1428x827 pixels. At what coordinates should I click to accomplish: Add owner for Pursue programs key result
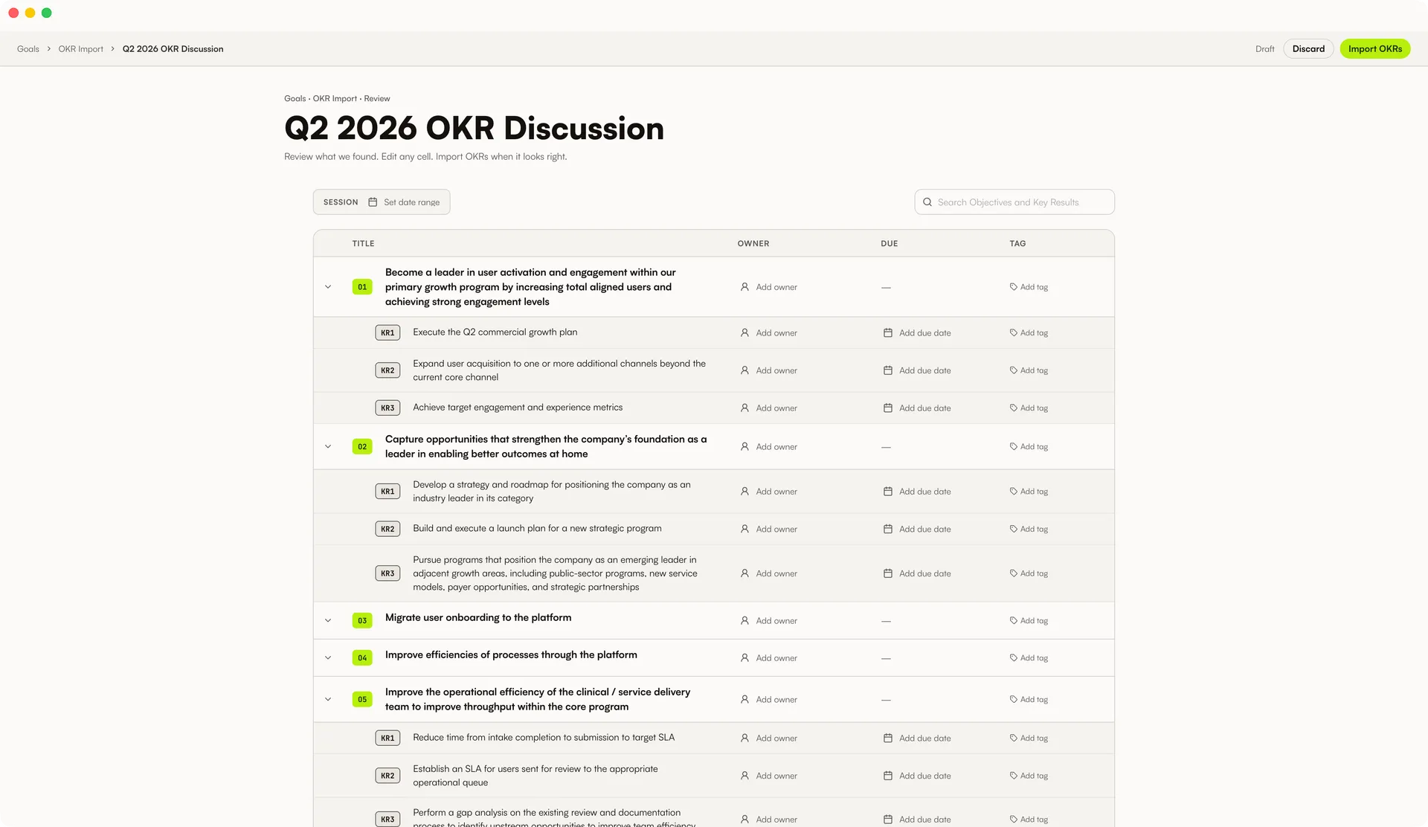(x=768, y=573)
